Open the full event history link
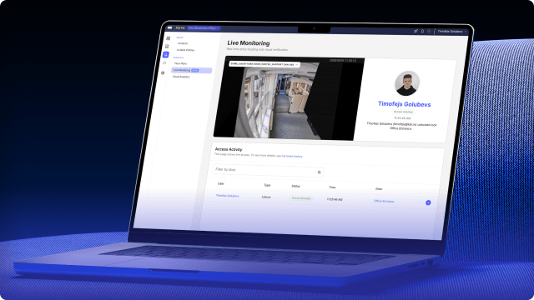 [292, 156]
